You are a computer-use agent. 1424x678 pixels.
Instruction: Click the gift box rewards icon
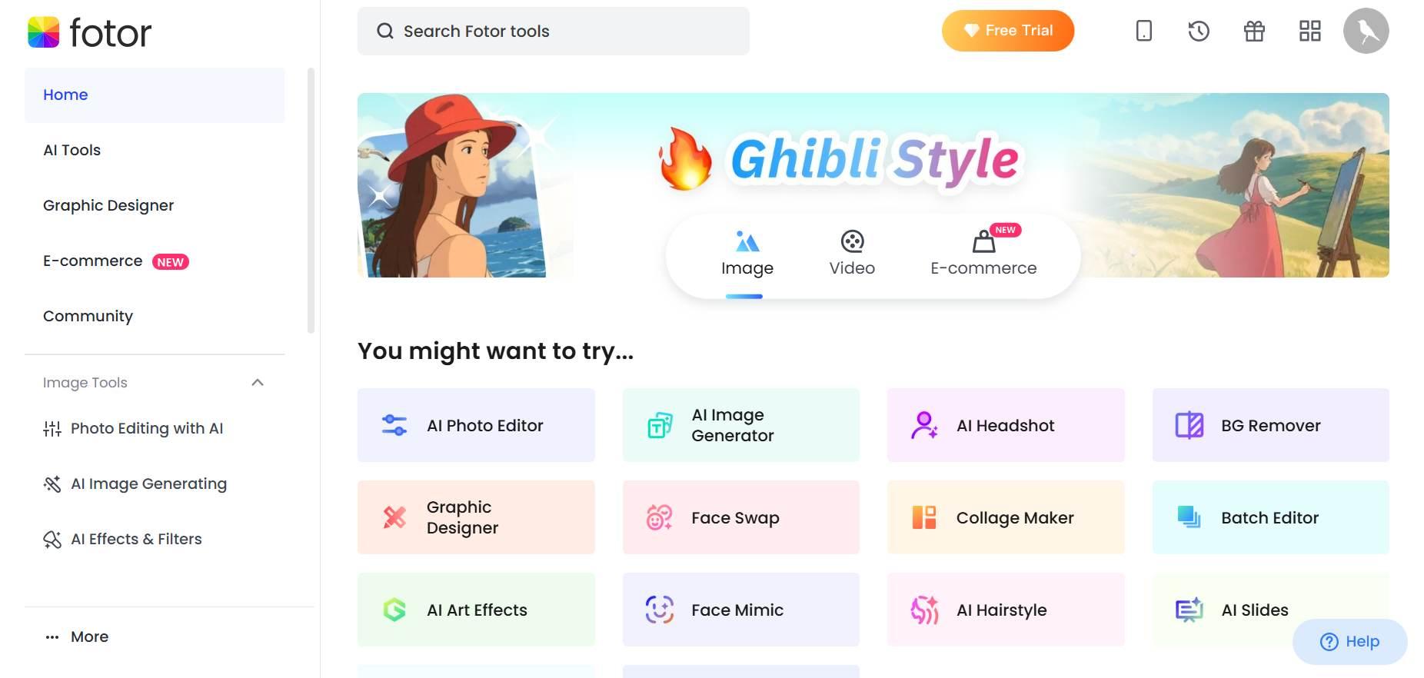pos(1254,31)
